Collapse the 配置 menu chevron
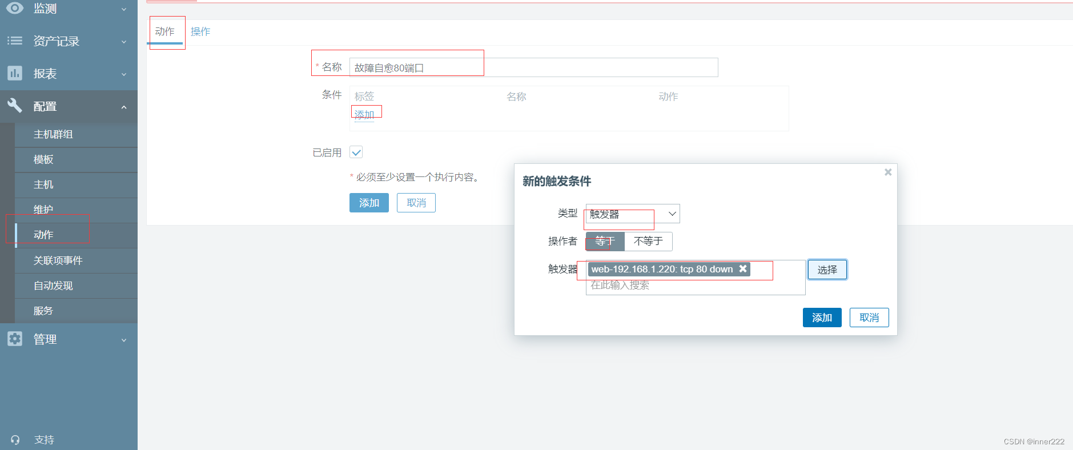The image size is (1073, 450). click(x=124, y=107)
